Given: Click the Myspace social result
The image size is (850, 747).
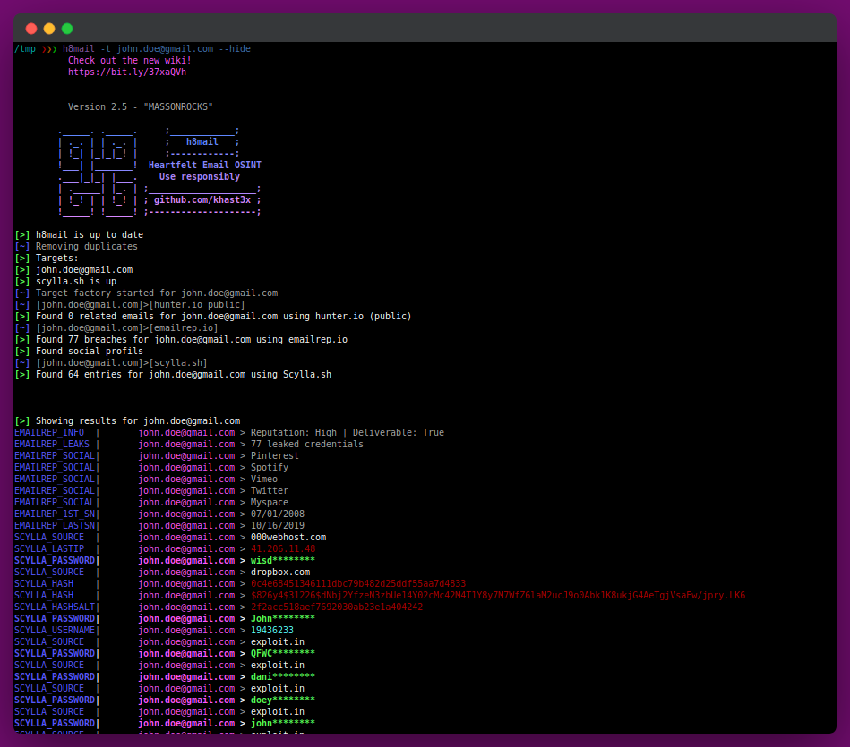Looking at the screenshot, I should click(270, 503).
